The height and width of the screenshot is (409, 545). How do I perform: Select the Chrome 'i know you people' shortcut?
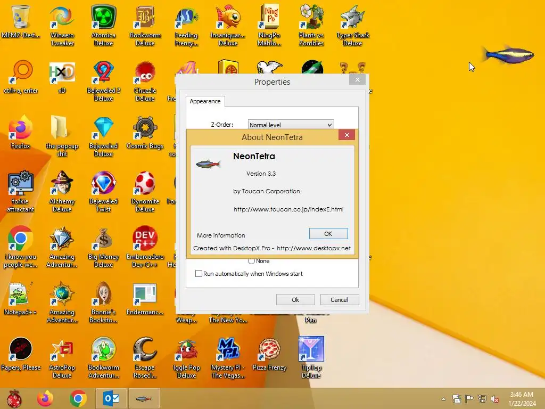(x=21, y=246)
